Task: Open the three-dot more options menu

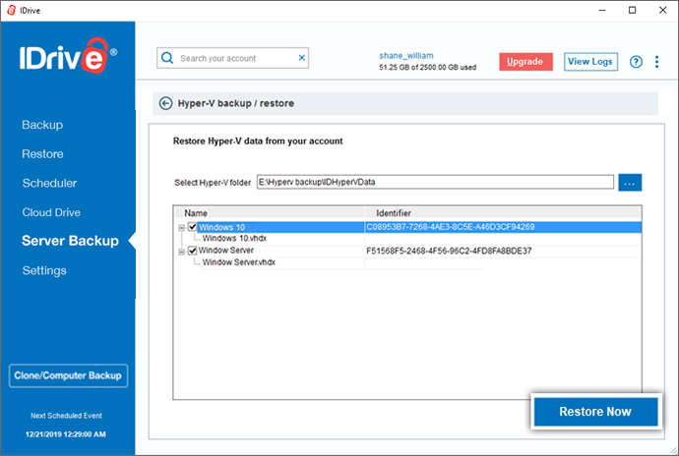Action: (657, 62)
